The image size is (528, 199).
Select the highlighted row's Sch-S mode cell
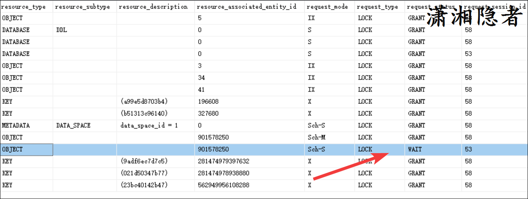tap(317, 149)
